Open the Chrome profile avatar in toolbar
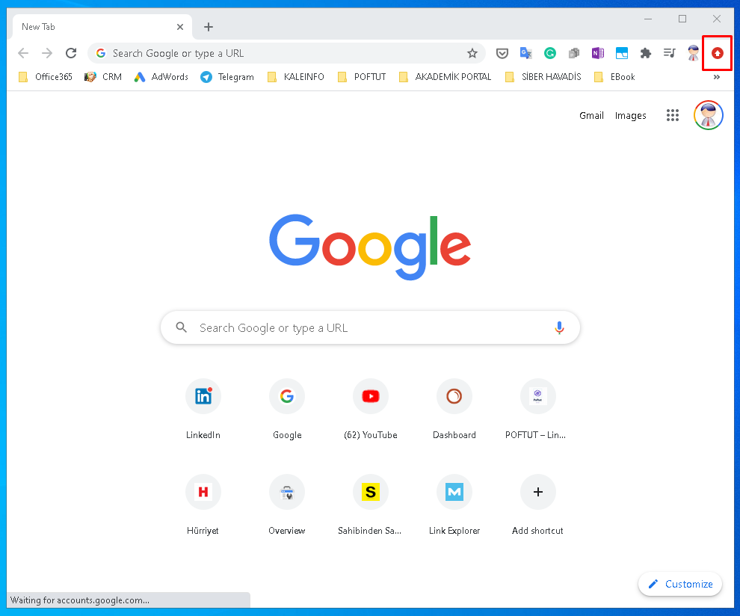Screen dimensions: 740x616 pos(693,53)
